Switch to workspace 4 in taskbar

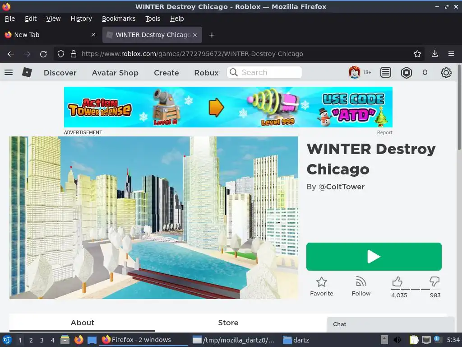53,340
